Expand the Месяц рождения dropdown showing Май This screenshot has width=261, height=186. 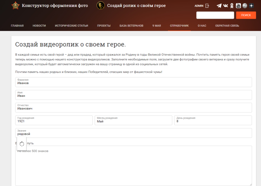tap(134, 120)
